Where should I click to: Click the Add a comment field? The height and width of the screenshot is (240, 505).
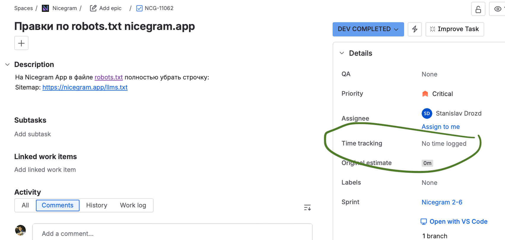point(172,233)
